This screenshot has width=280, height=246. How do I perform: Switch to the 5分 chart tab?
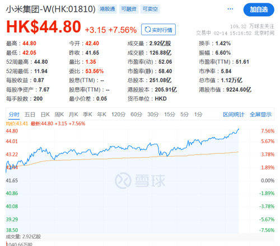[184, 115]
